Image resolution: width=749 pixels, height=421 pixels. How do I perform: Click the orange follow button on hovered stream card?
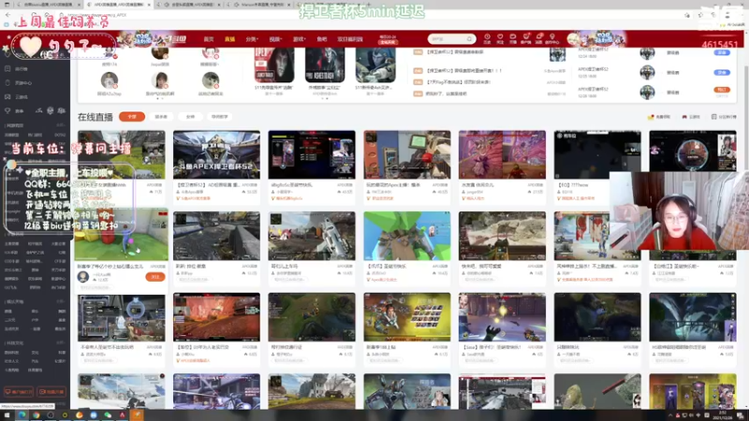(154, 277)
